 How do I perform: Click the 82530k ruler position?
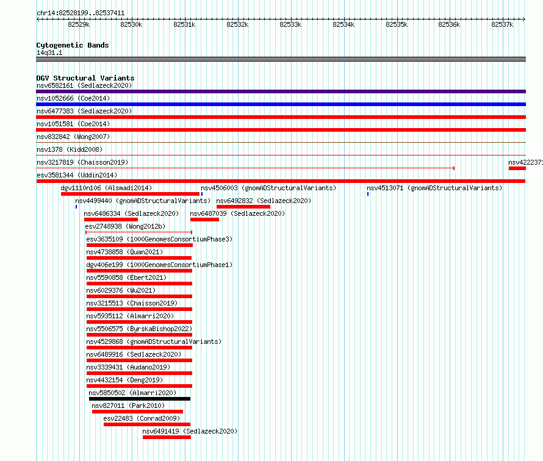(131, 24)
